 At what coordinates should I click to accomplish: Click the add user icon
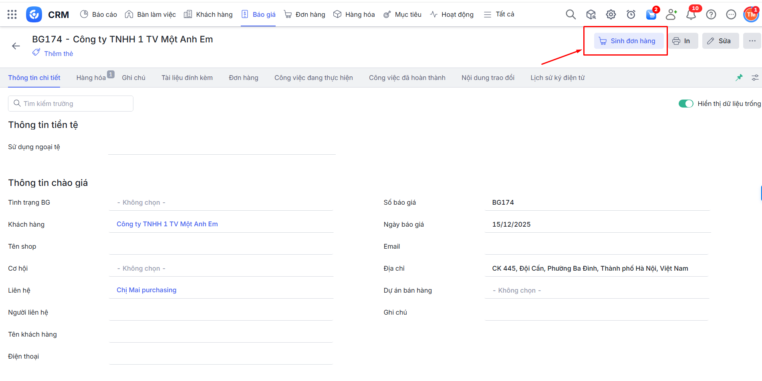(x=671, y=14)
